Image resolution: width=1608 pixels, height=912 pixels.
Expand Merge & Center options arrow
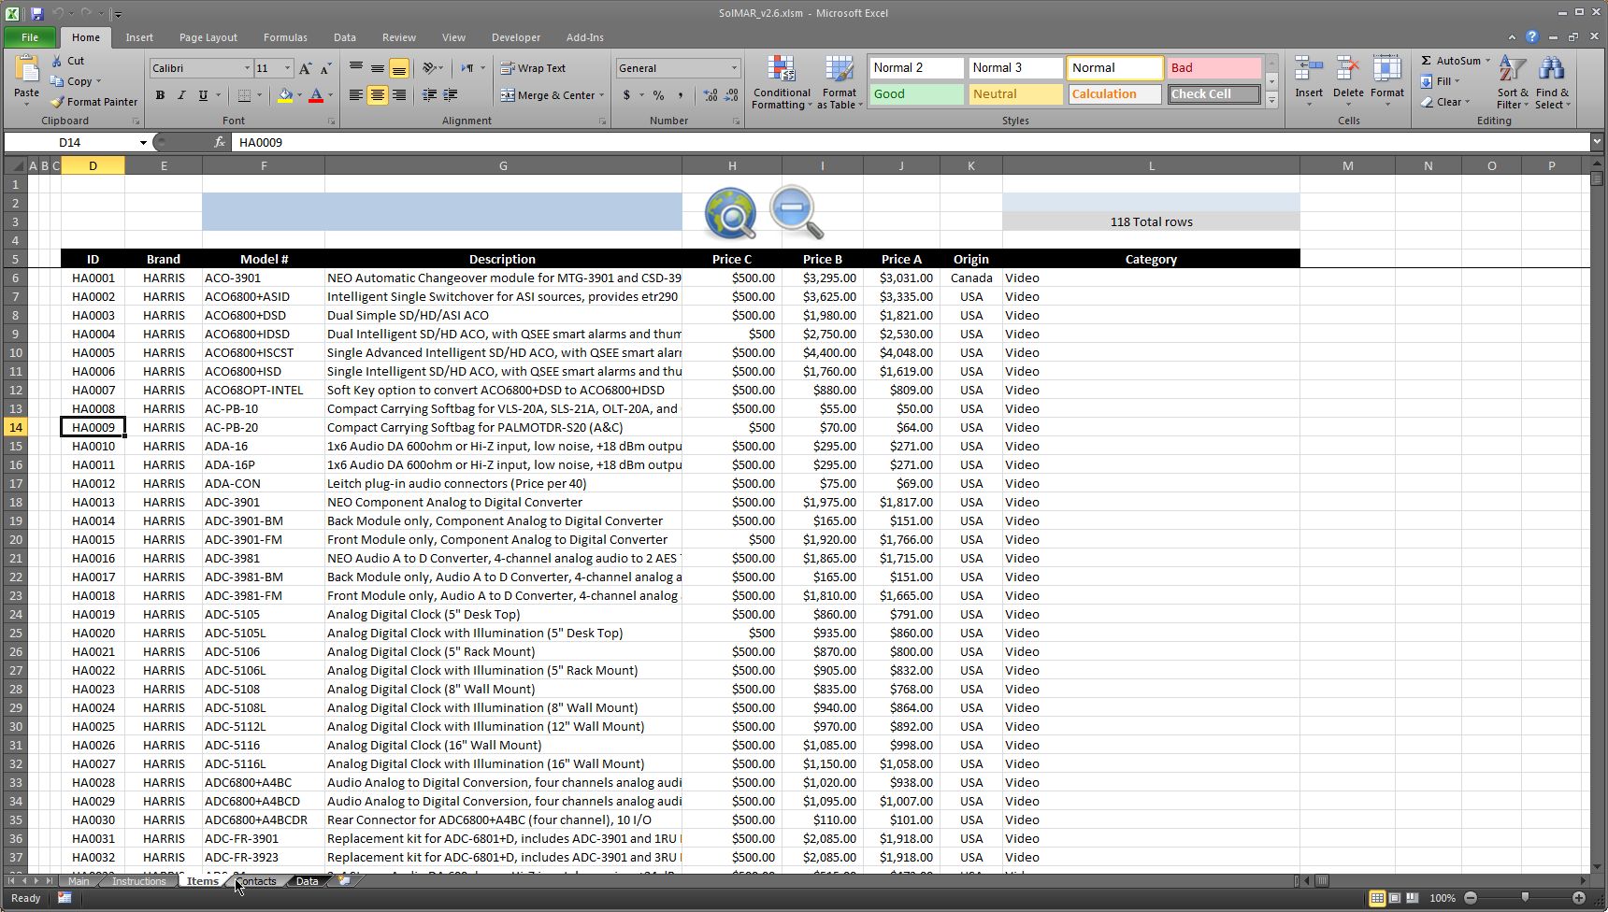click(x=601, y=95)
